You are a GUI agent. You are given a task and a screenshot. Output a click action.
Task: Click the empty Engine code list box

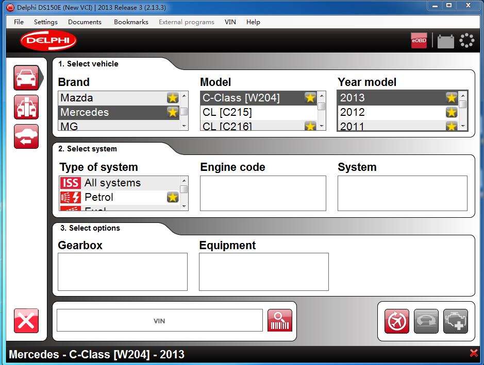pos(263,193)
